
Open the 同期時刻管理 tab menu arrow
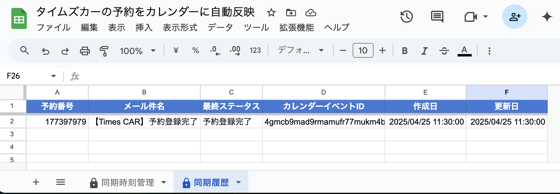(164, 182)
